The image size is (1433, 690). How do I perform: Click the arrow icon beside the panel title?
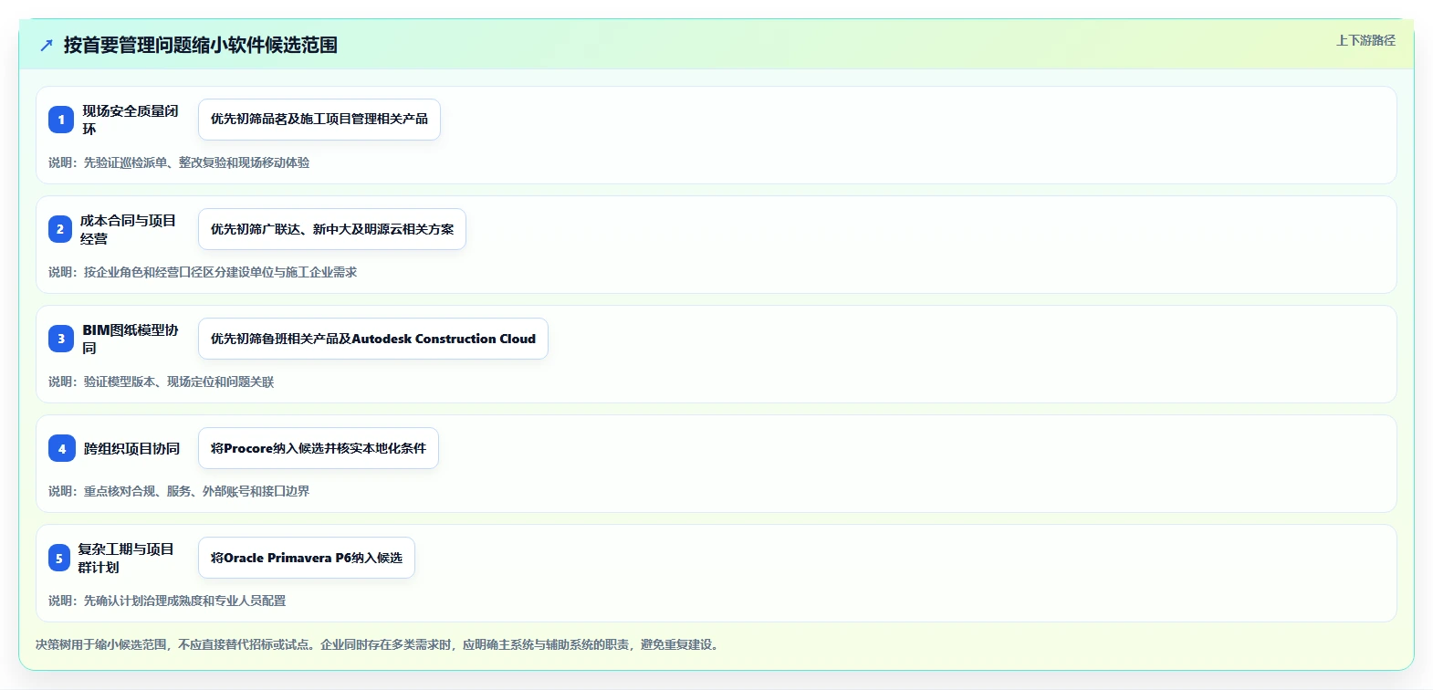tap(47, 45)
